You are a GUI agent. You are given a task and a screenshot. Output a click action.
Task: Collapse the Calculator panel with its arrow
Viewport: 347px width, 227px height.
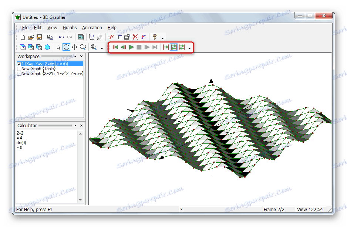click(x=75, y=126)
